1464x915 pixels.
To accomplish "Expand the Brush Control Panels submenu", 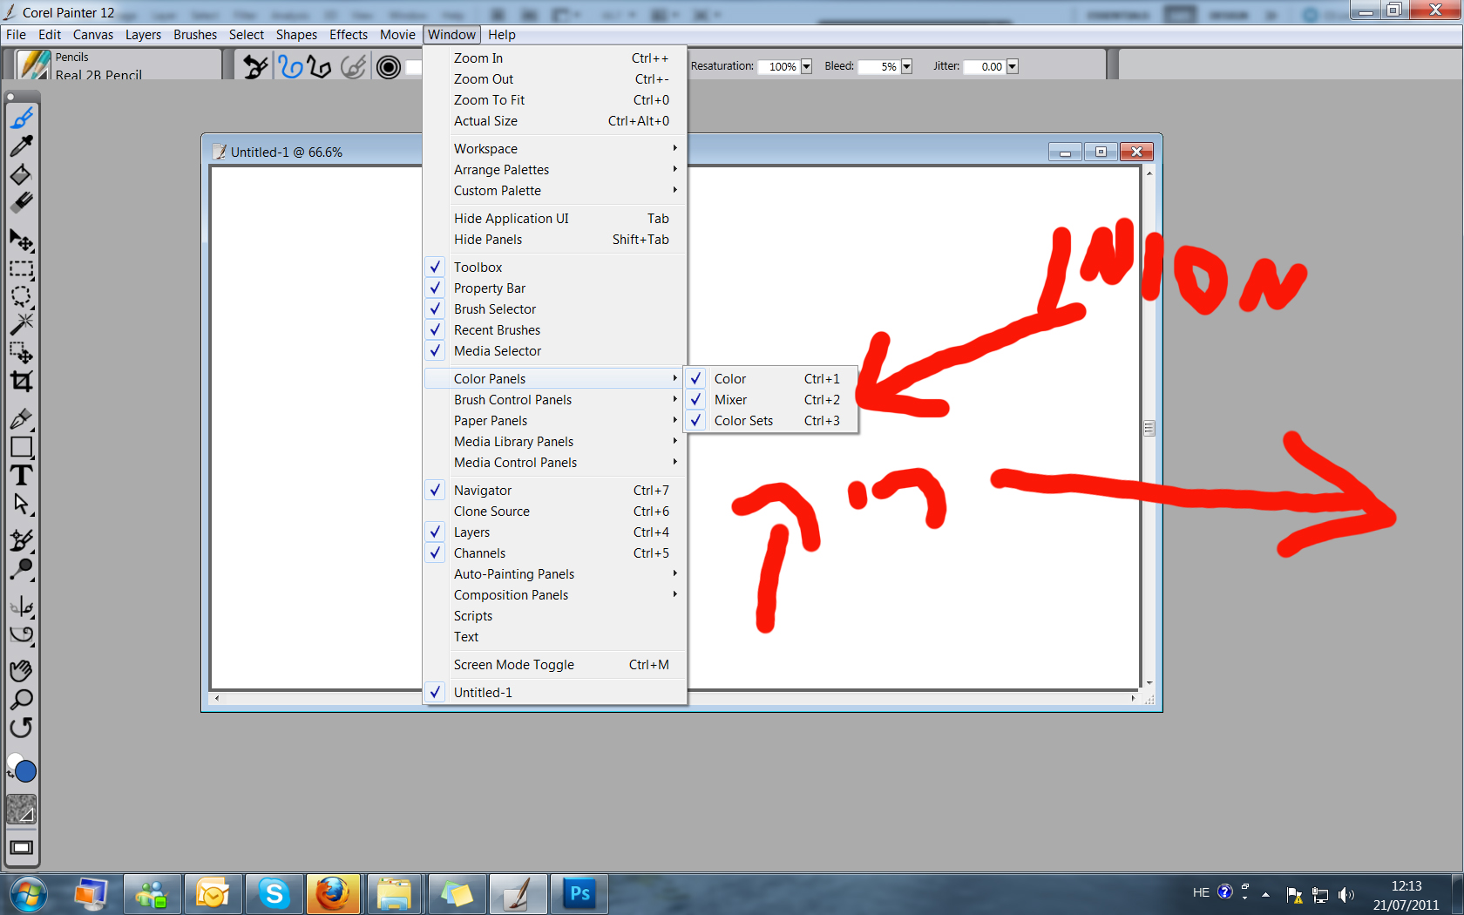I will click(555, 400).
